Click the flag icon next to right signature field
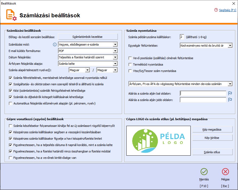 230,100
